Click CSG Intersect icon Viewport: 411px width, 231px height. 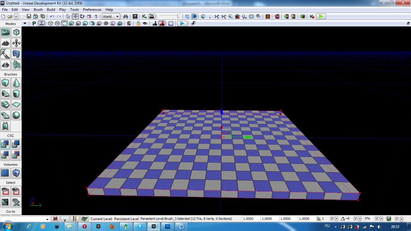(x=5, y=155)
